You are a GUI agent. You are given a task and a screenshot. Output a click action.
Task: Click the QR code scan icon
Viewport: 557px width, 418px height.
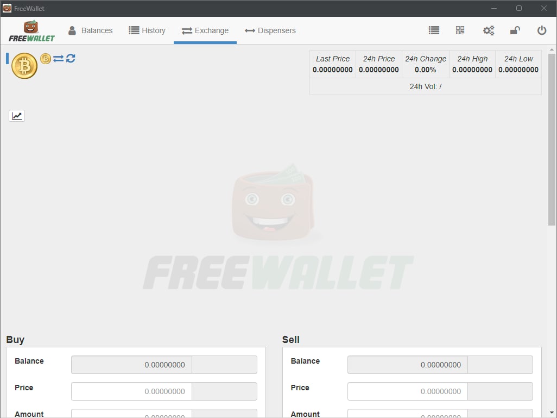tap(460, 30)
